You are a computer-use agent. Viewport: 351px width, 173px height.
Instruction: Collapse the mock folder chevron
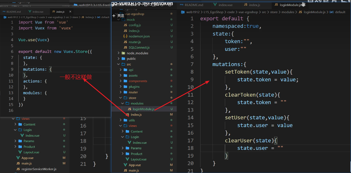click(x=118, y=20)
